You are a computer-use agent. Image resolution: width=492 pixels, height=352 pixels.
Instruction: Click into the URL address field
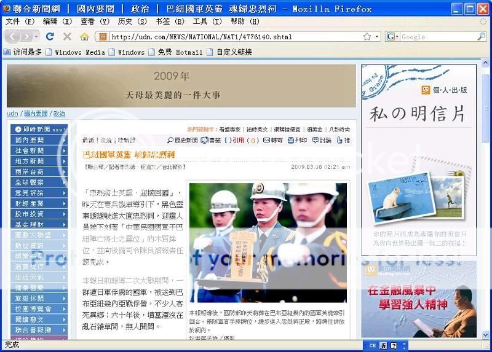tap(234, 37)
